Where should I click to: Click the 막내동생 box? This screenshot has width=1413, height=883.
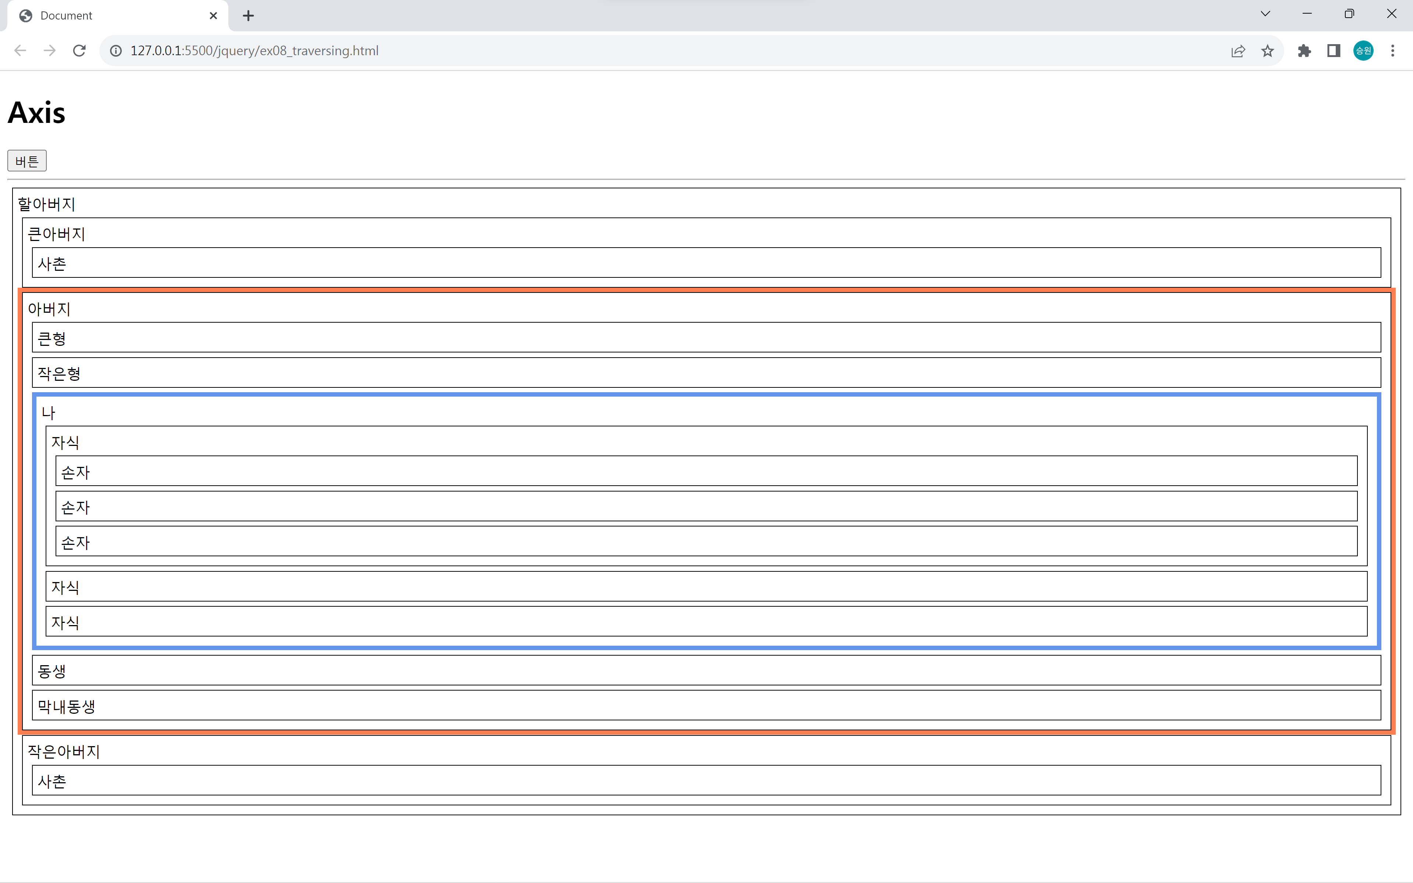pos(706,705)
